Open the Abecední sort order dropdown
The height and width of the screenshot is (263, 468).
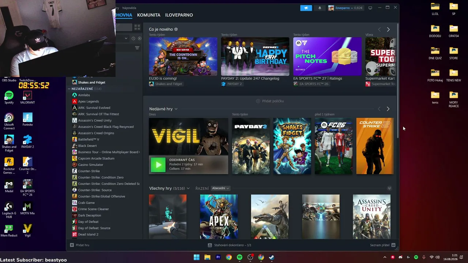pos(220,188)
